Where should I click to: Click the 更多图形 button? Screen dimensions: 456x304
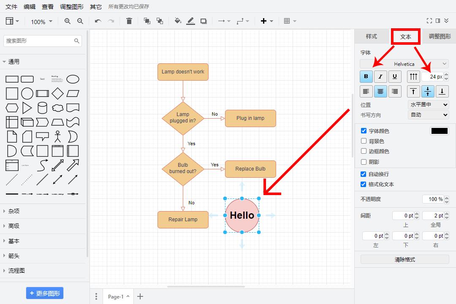coord(45,293)
